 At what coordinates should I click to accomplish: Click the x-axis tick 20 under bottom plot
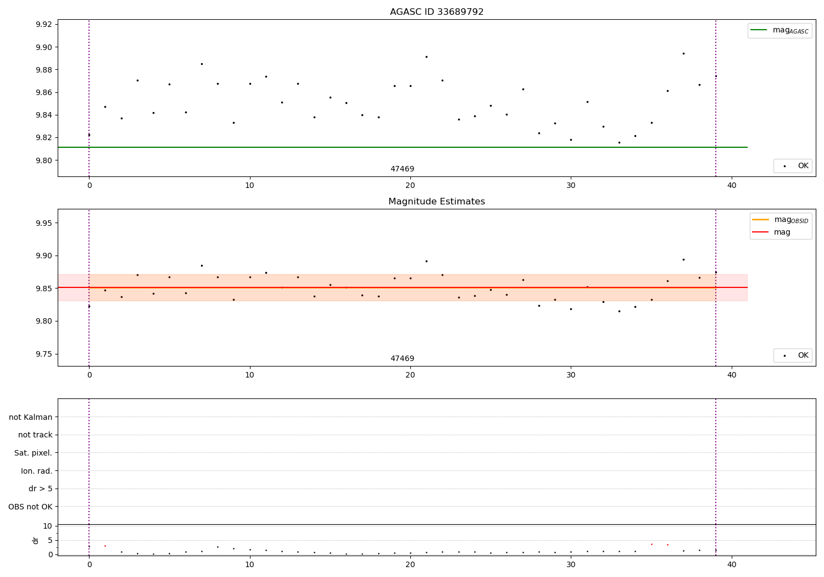click(410, 564)
